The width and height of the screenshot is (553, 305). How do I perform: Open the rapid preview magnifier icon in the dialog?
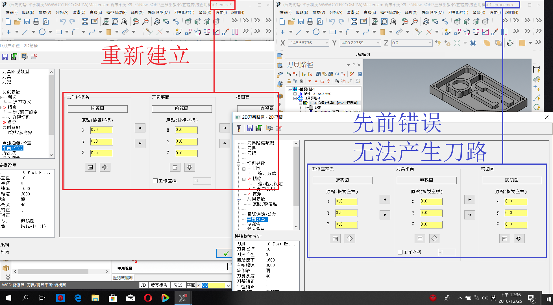click(x=269, y=128)
